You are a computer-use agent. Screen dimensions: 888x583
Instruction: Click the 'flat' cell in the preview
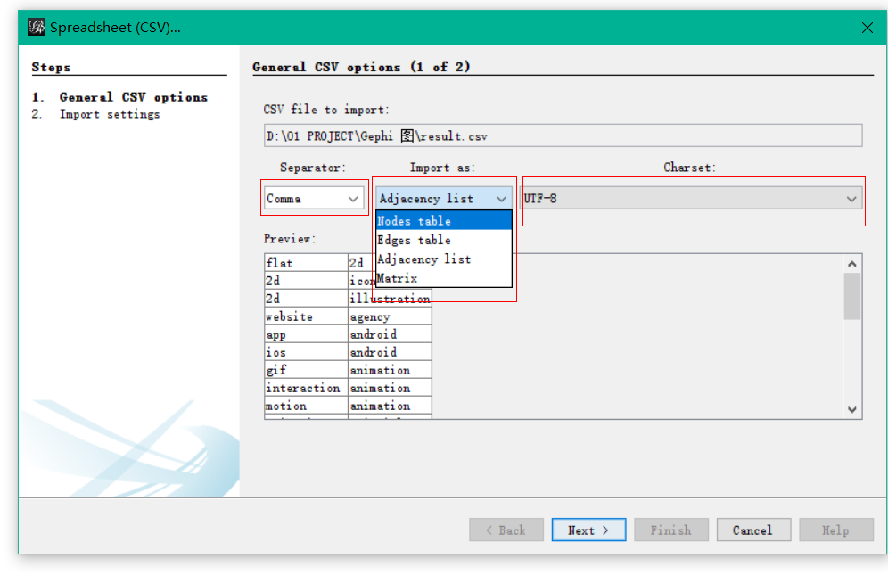(307, 263)
